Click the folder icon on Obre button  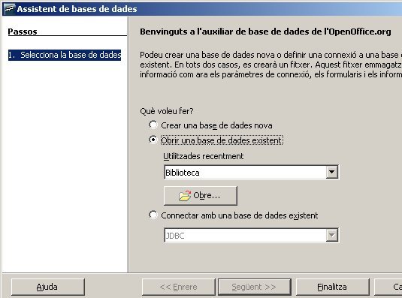[x=185, y=196]
